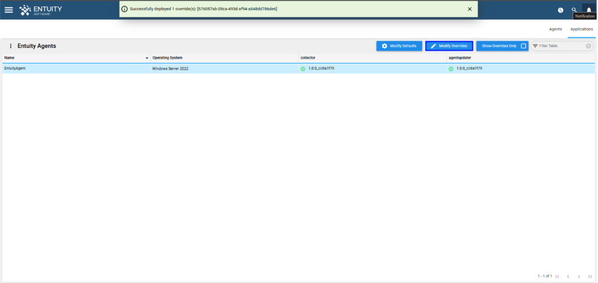
Task: Open the Name column sort dropdown arrow
Action: (x=147, y=58)
